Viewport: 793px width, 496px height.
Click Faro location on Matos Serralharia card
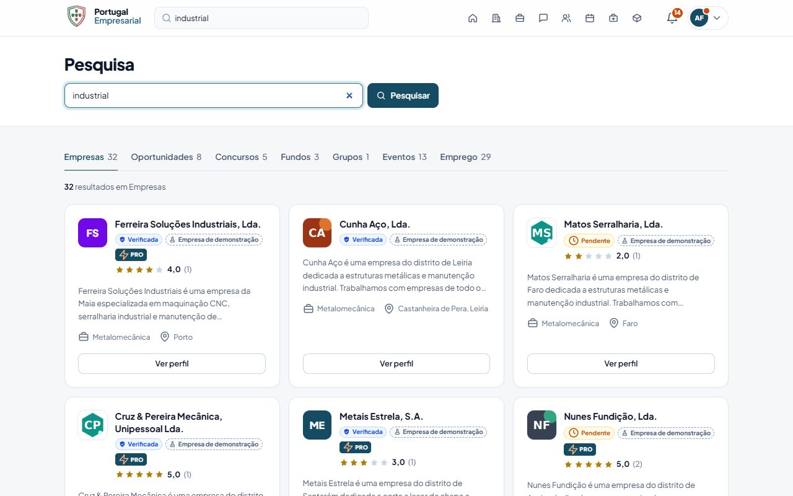[x=623, y=324]
